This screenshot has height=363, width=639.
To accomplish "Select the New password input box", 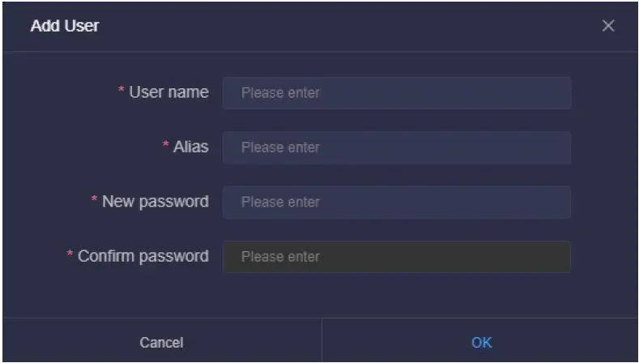I will pyautogui.click(x=397, y=202).
